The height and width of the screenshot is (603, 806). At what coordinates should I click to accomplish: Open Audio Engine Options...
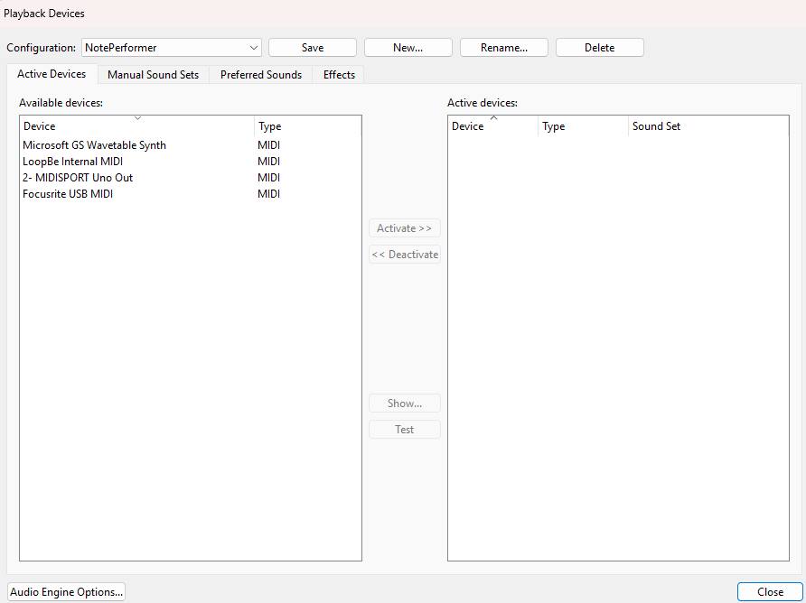click(66, 592)
